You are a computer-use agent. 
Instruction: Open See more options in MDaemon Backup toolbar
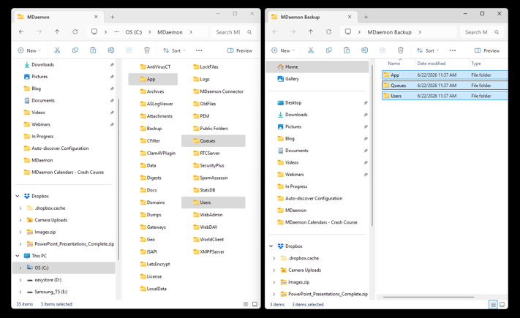(453, 50)
